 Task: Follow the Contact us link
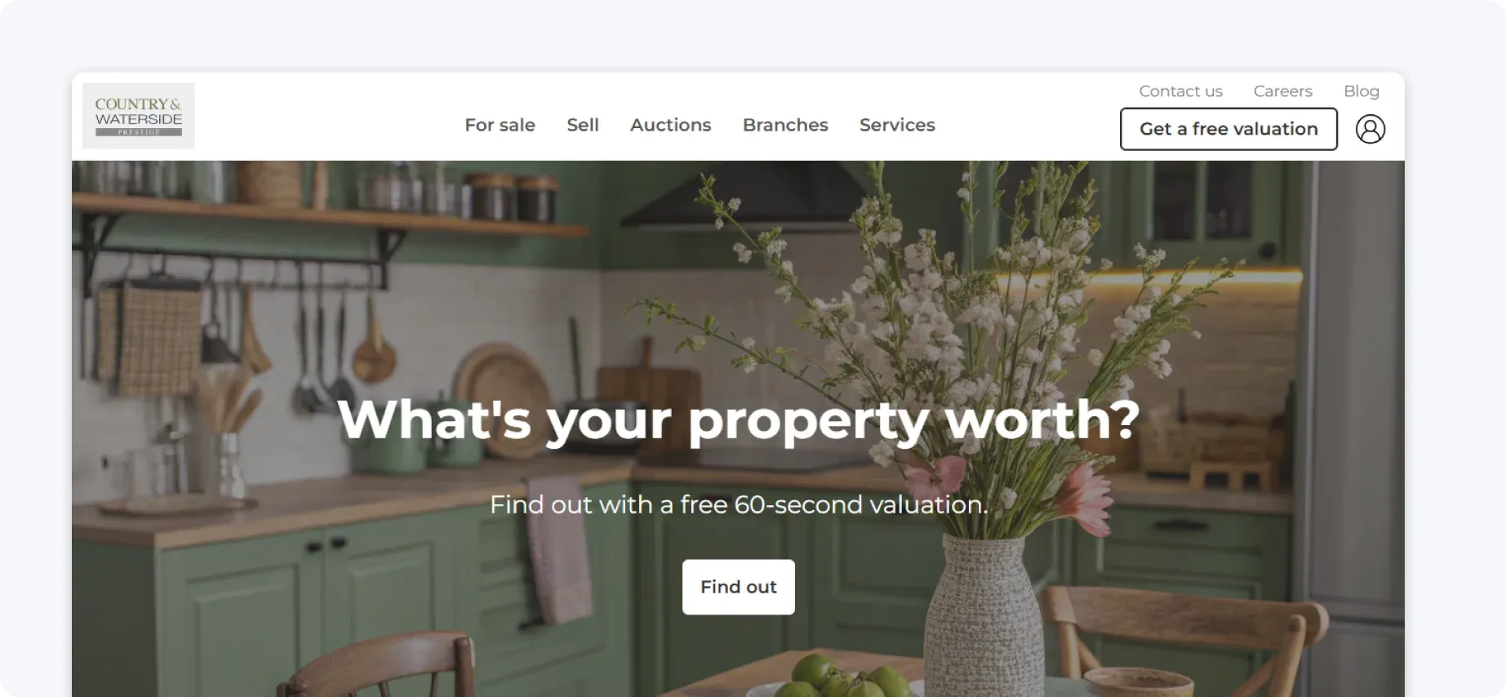(1180, 91)
